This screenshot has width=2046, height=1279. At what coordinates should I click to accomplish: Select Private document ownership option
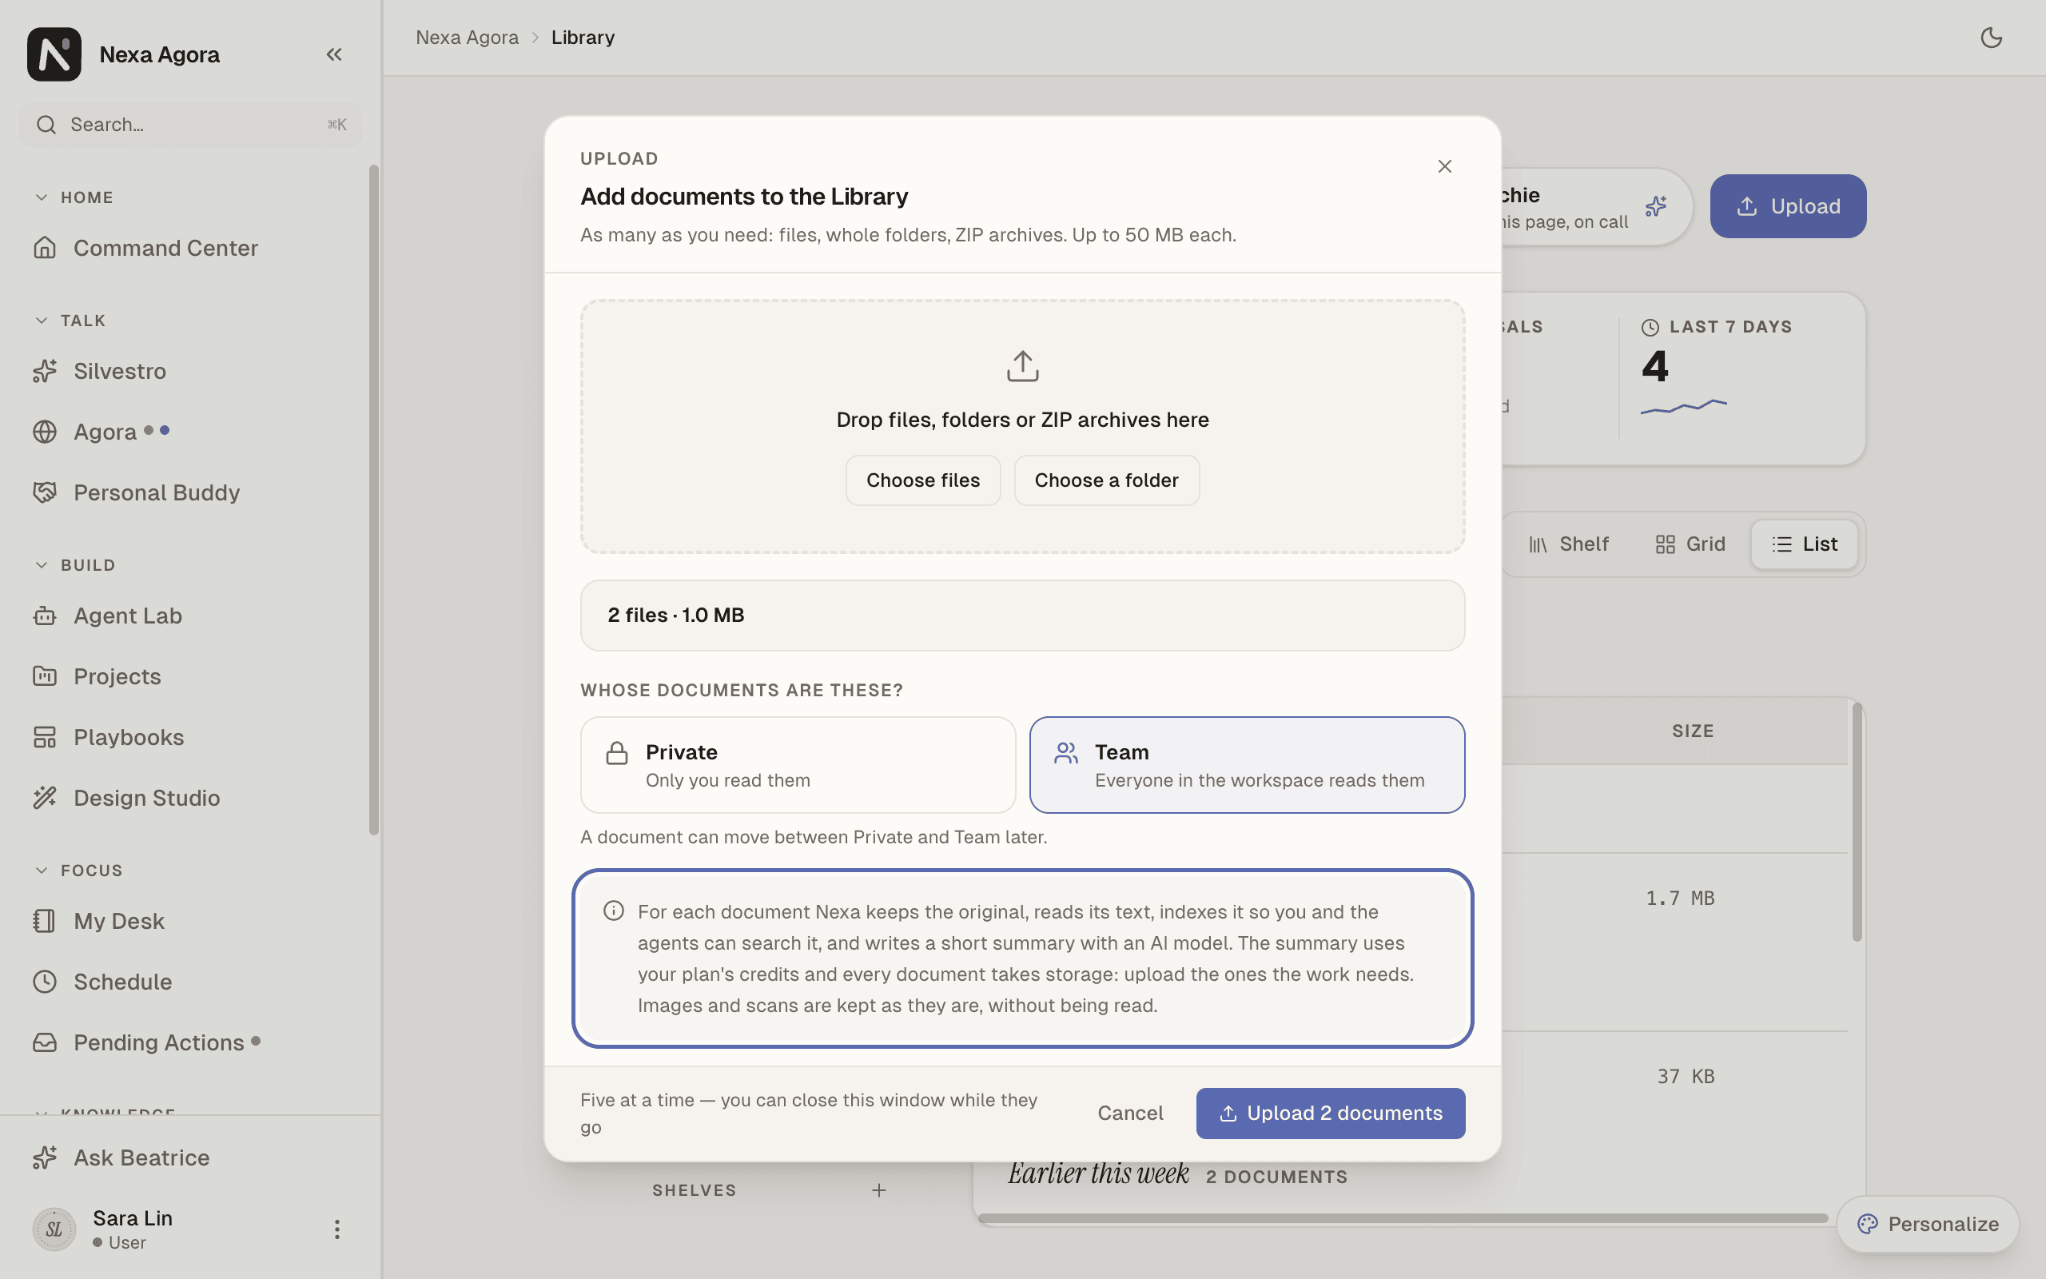[798, 765]
